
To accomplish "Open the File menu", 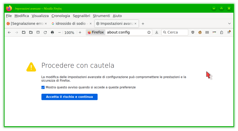I will [x=9, y=16].
